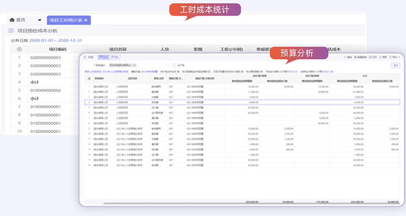406x216 pixels.
Task: Close the 项目工时统计表 tab
Action: [x=86, y=20]
